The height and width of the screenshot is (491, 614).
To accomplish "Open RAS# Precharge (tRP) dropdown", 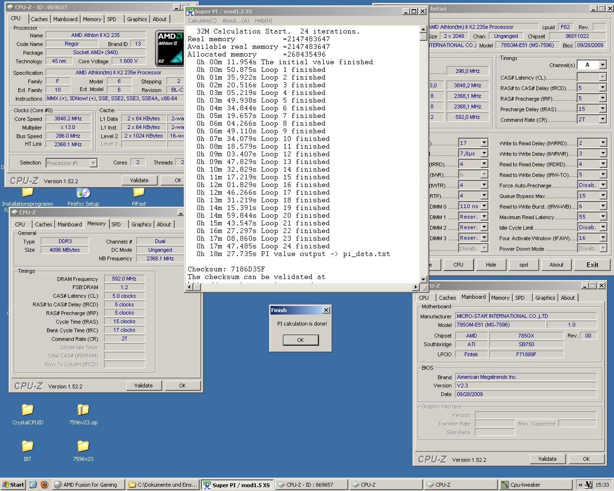I will (603, 98).
